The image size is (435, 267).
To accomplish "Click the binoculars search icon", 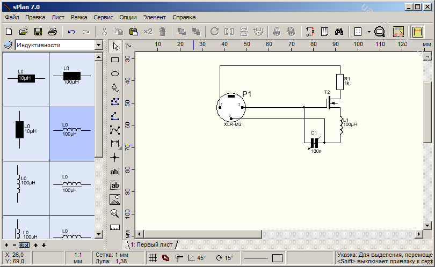I will (339, 32).
